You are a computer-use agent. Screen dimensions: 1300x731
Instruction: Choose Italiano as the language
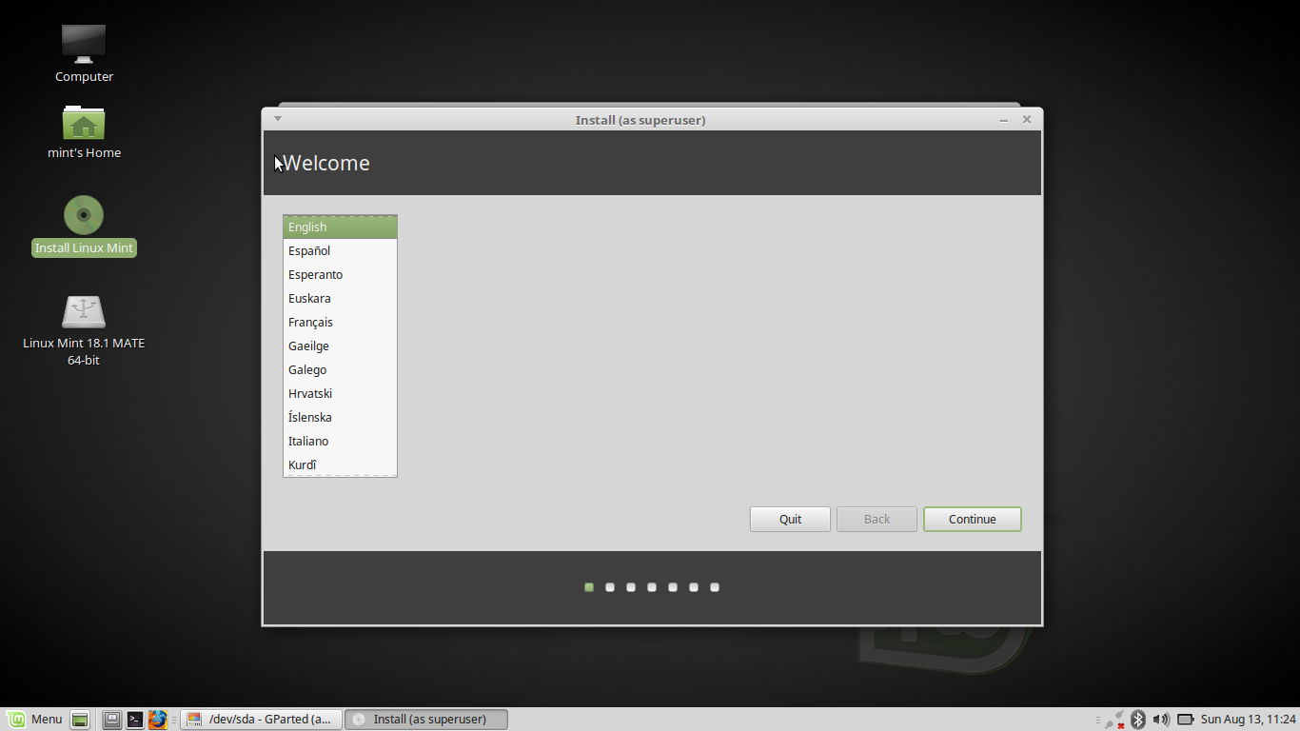click(x=340, y=442)
